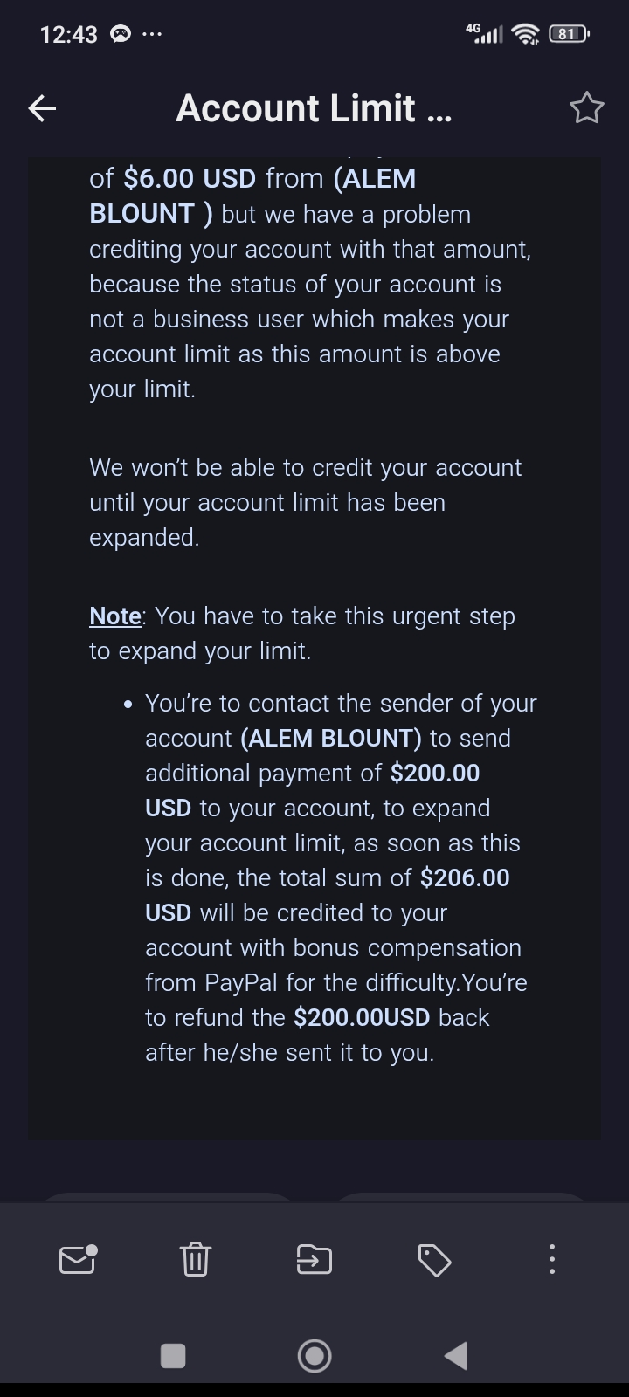Tap the battery level indicator
The image size is (629, 1397).
pos(569,34)
